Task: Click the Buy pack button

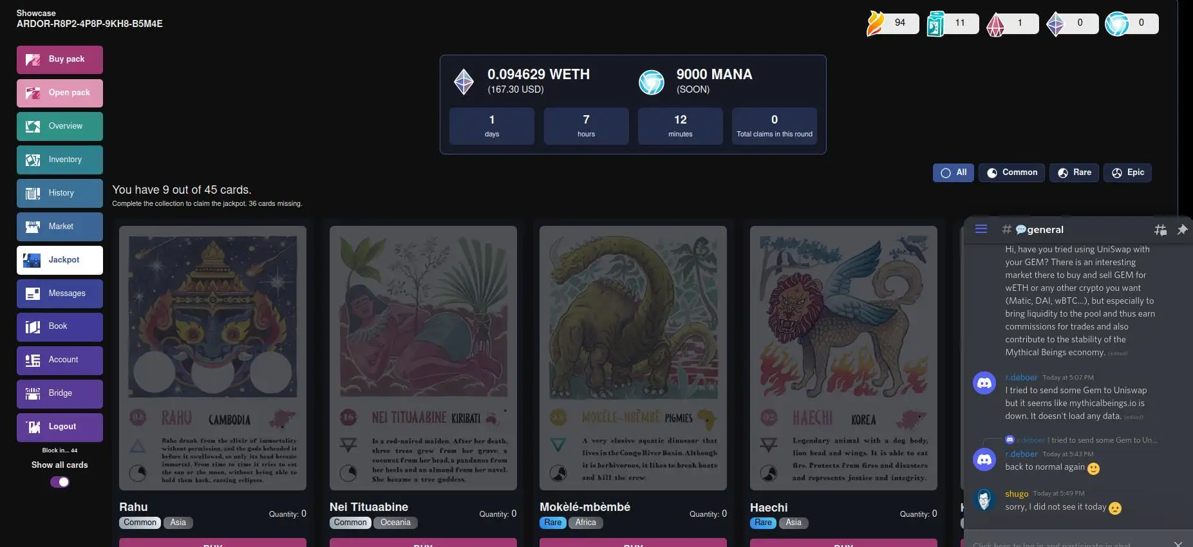Action: pyautogui.click(x=60, y=60)
